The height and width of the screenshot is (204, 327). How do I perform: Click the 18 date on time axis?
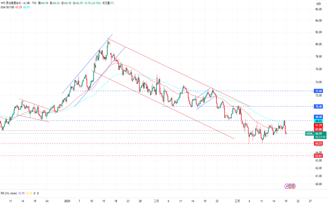pyautogui.click(x=116, y=201)
